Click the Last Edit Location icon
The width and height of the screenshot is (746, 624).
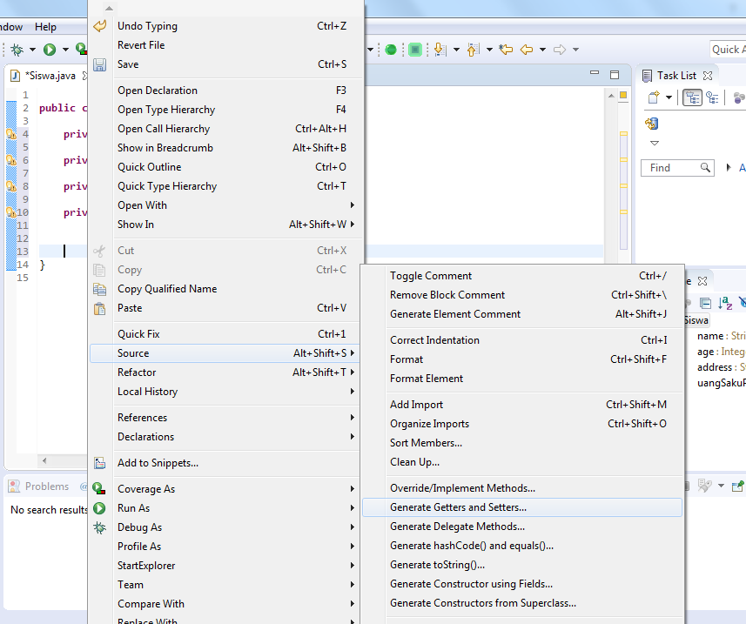coord(506,50)
